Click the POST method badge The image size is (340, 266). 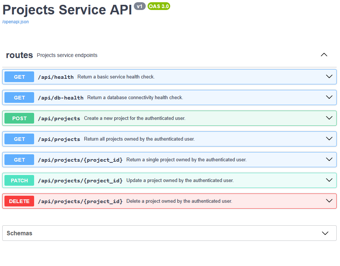[19, 118]
